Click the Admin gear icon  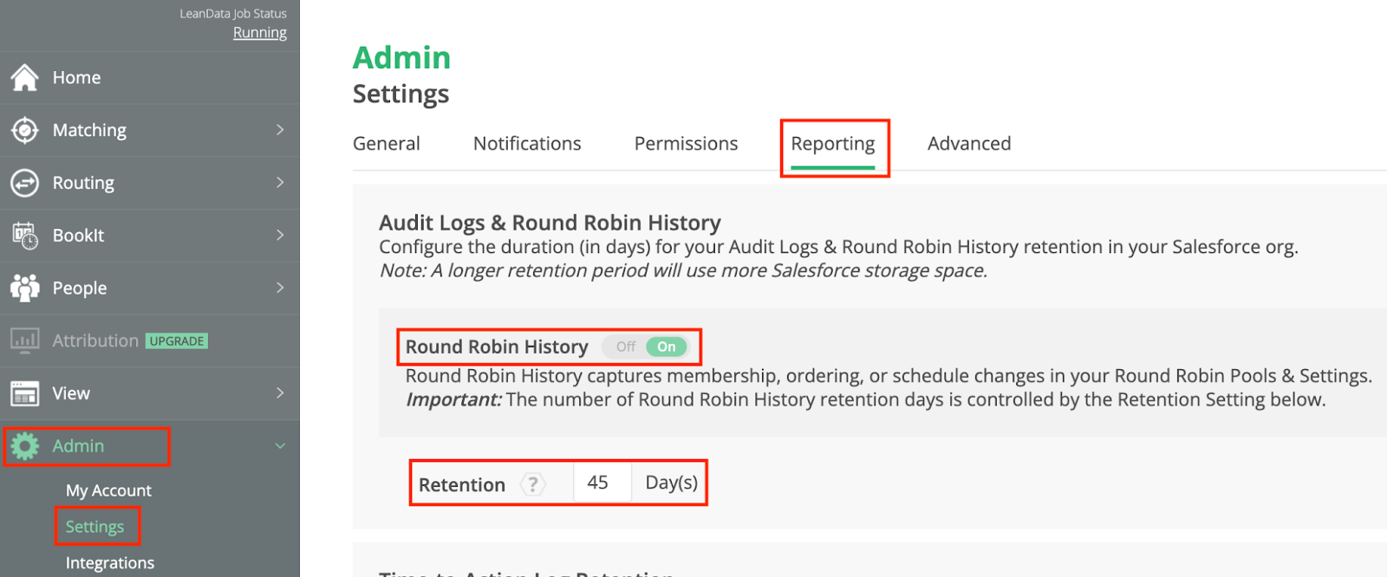coord(25,446)
